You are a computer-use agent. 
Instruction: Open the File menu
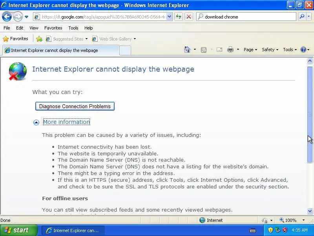tap(7, 28)
